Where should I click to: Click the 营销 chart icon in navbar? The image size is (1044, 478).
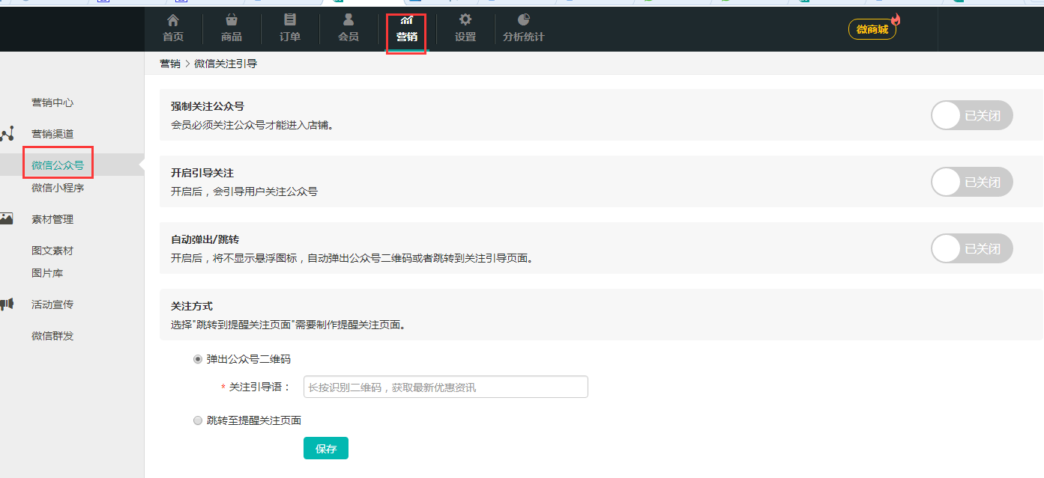407,20
